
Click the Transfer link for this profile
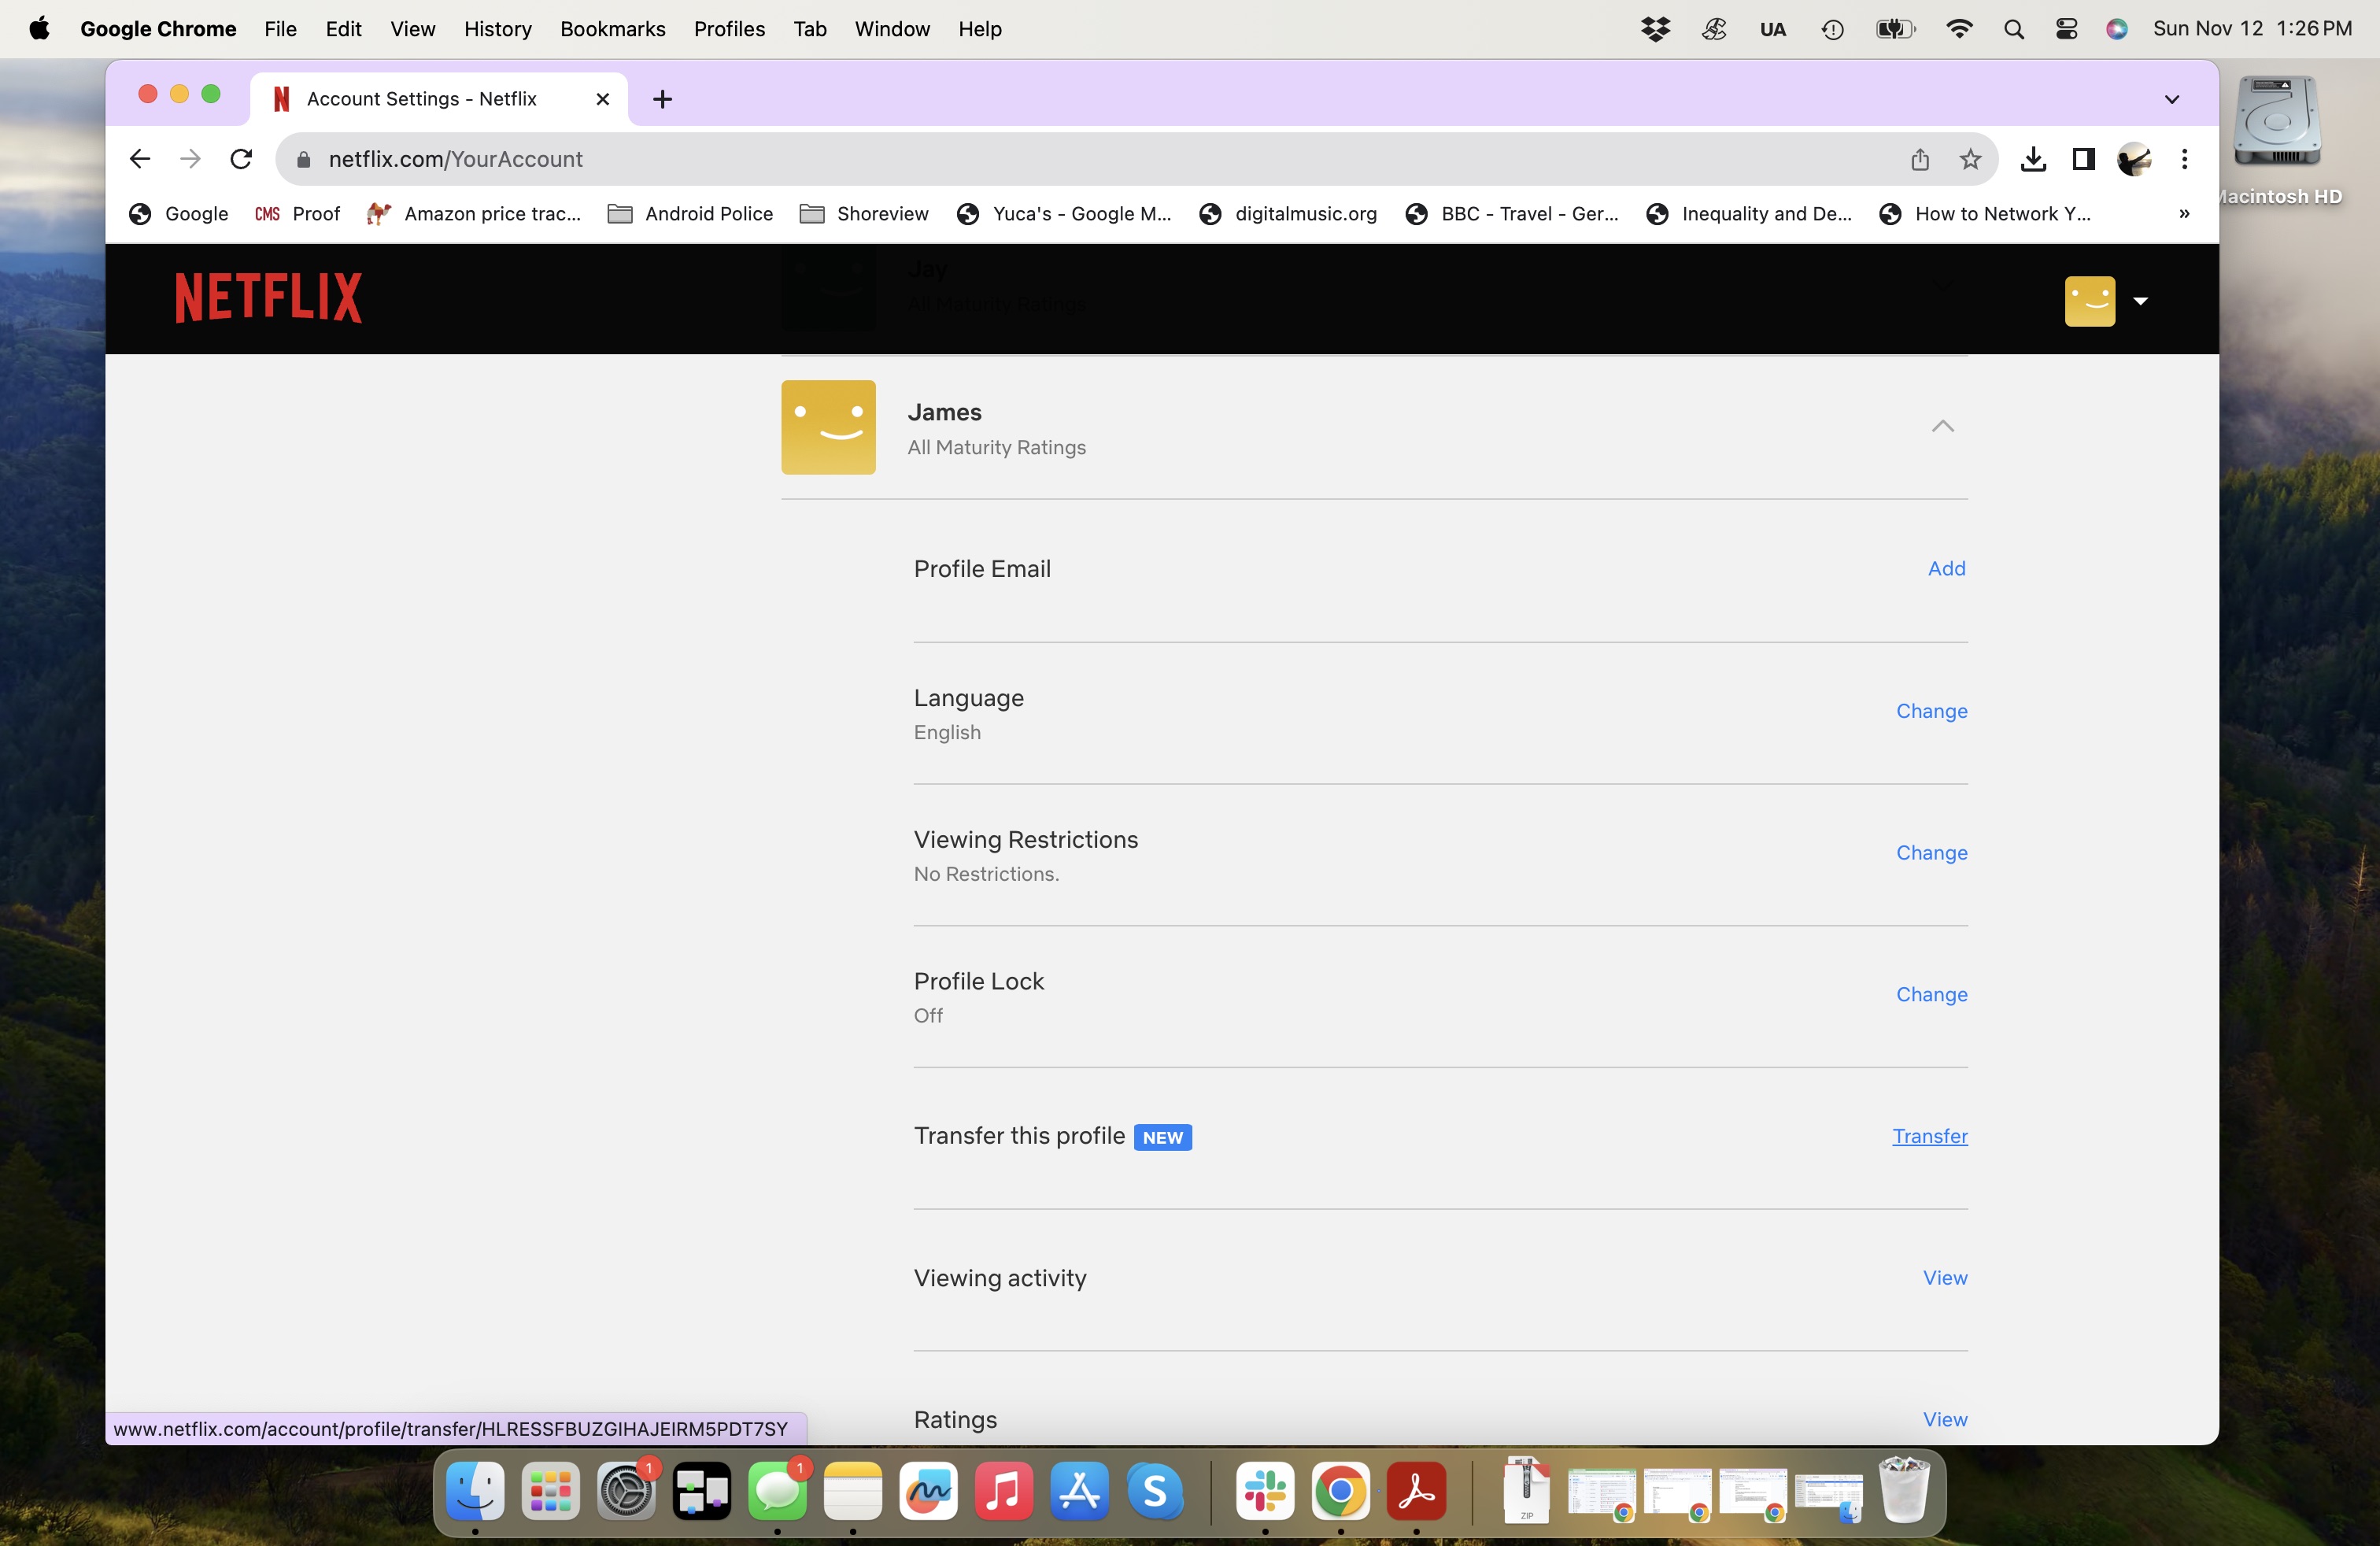(x=1929, y=1136)
